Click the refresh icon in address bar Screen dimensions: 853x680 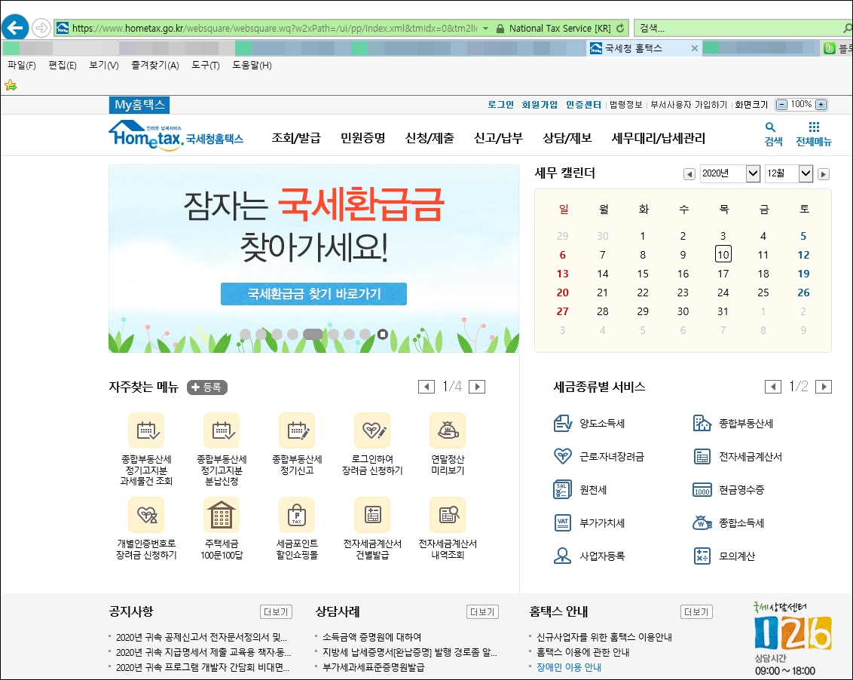(x=621, y=28)
